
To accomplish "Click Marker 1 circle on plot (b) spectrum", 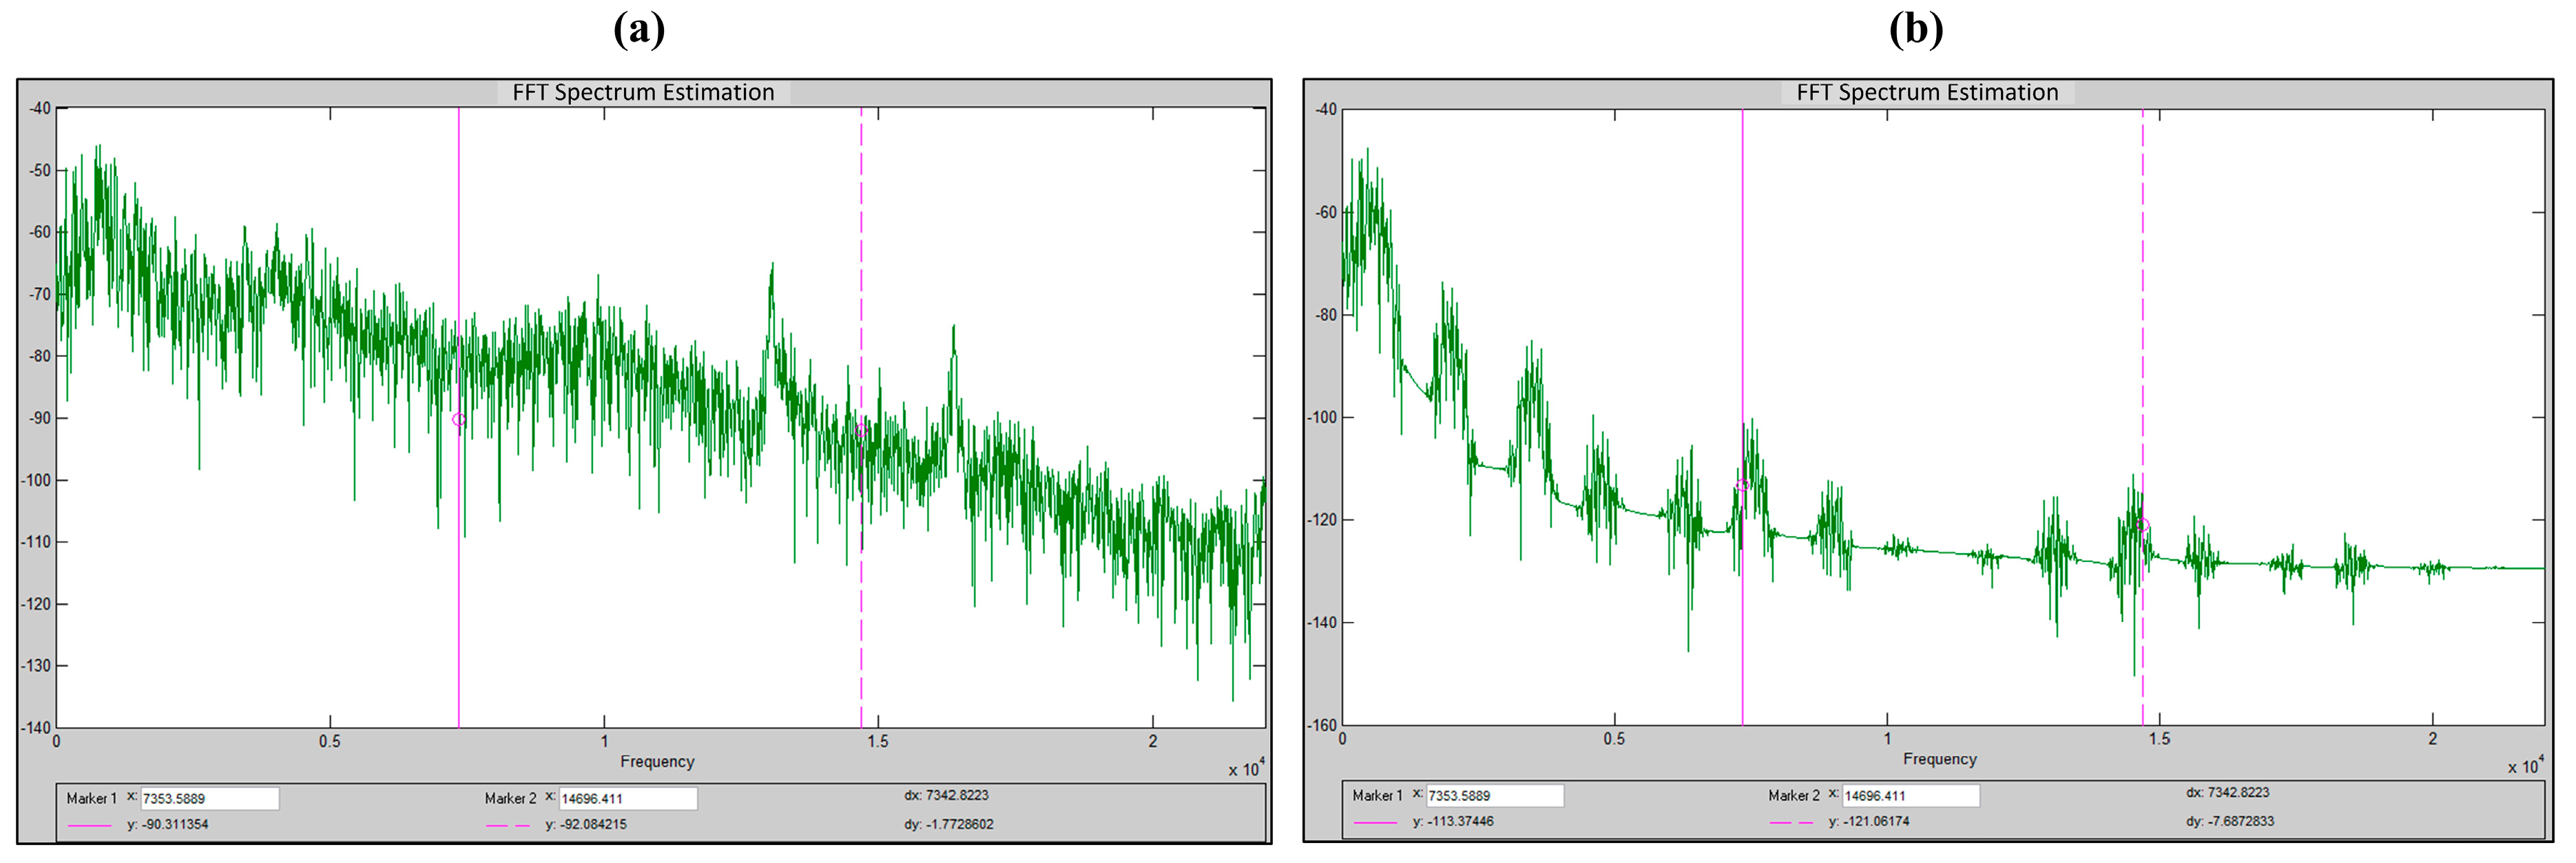I will [x=1742, y=486].
